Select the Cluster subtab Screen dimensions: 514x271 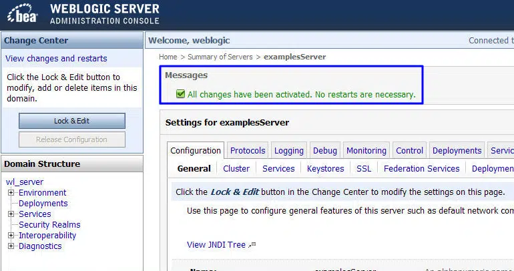pos(236,169)
